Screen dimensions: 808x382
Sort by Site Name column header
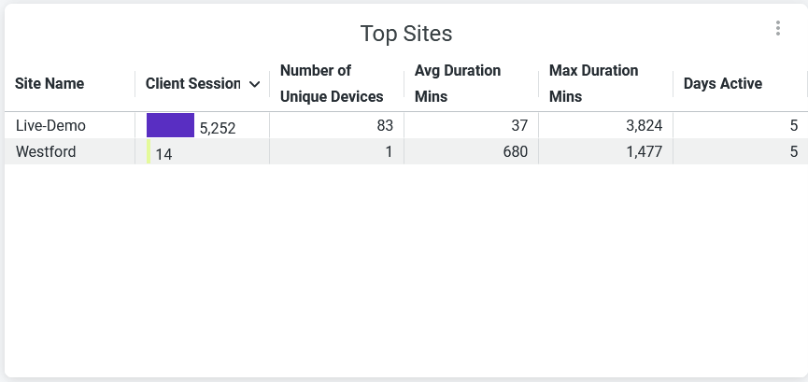coord(50,84)
